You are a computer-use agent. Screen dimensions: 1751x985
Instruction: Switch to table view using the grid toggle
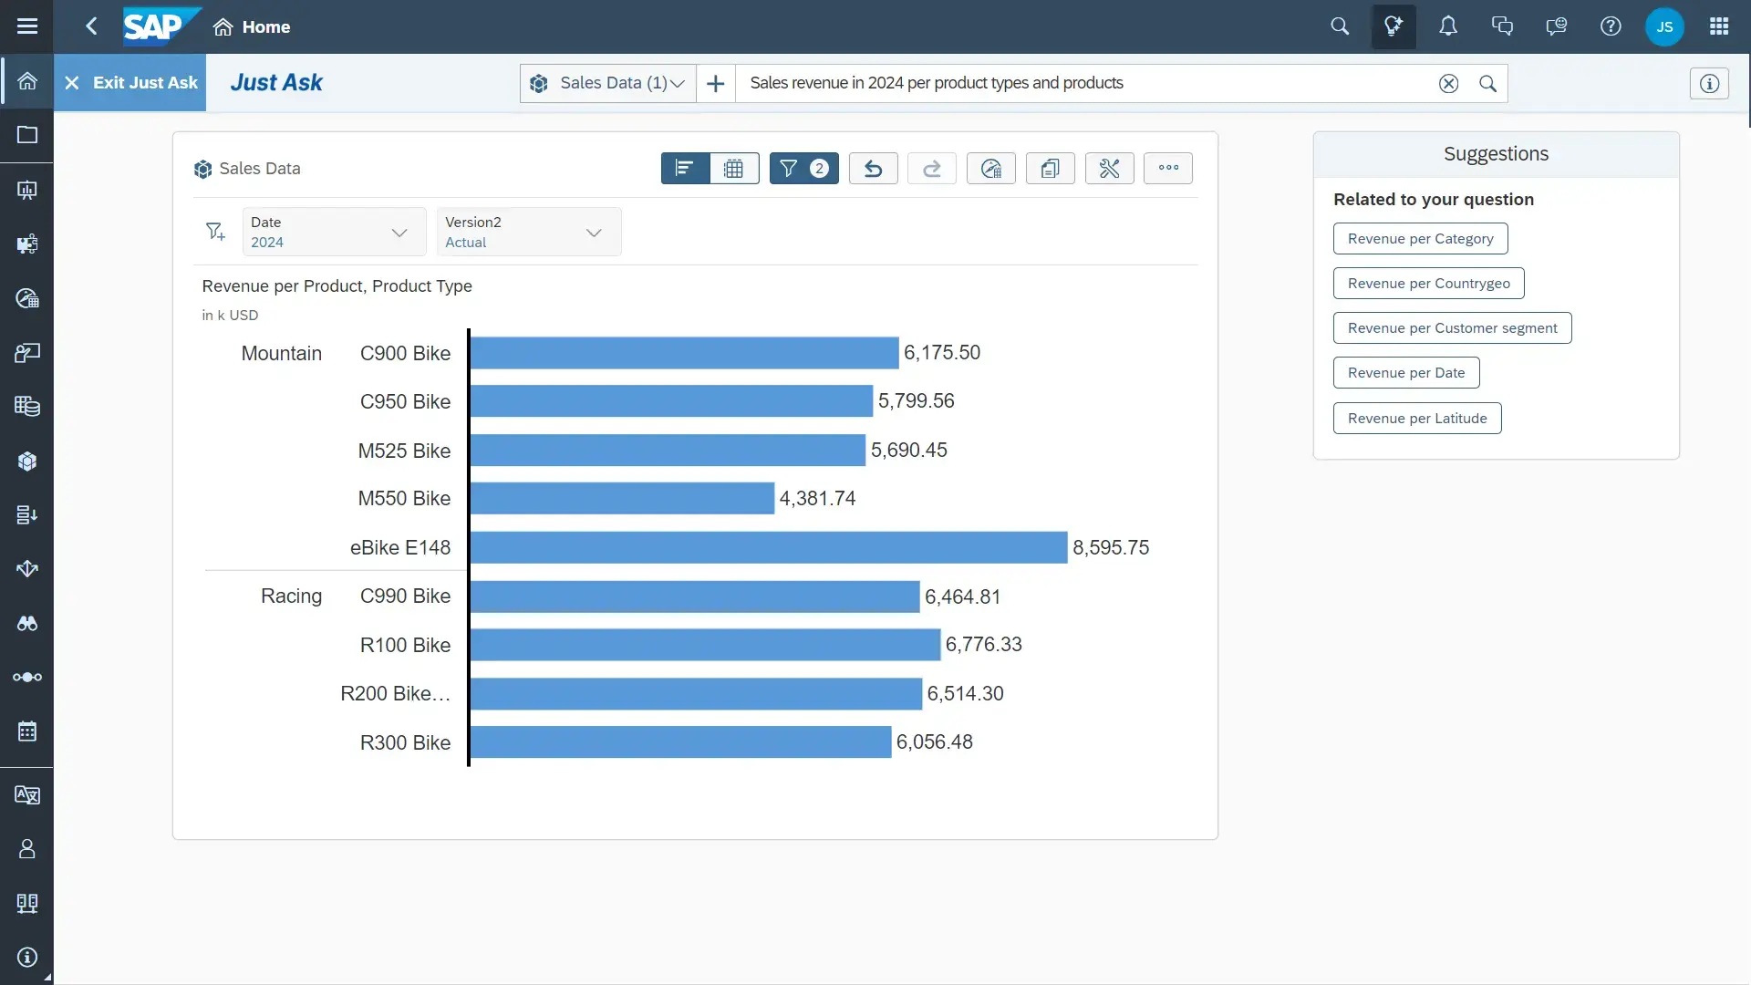(733, 168)
